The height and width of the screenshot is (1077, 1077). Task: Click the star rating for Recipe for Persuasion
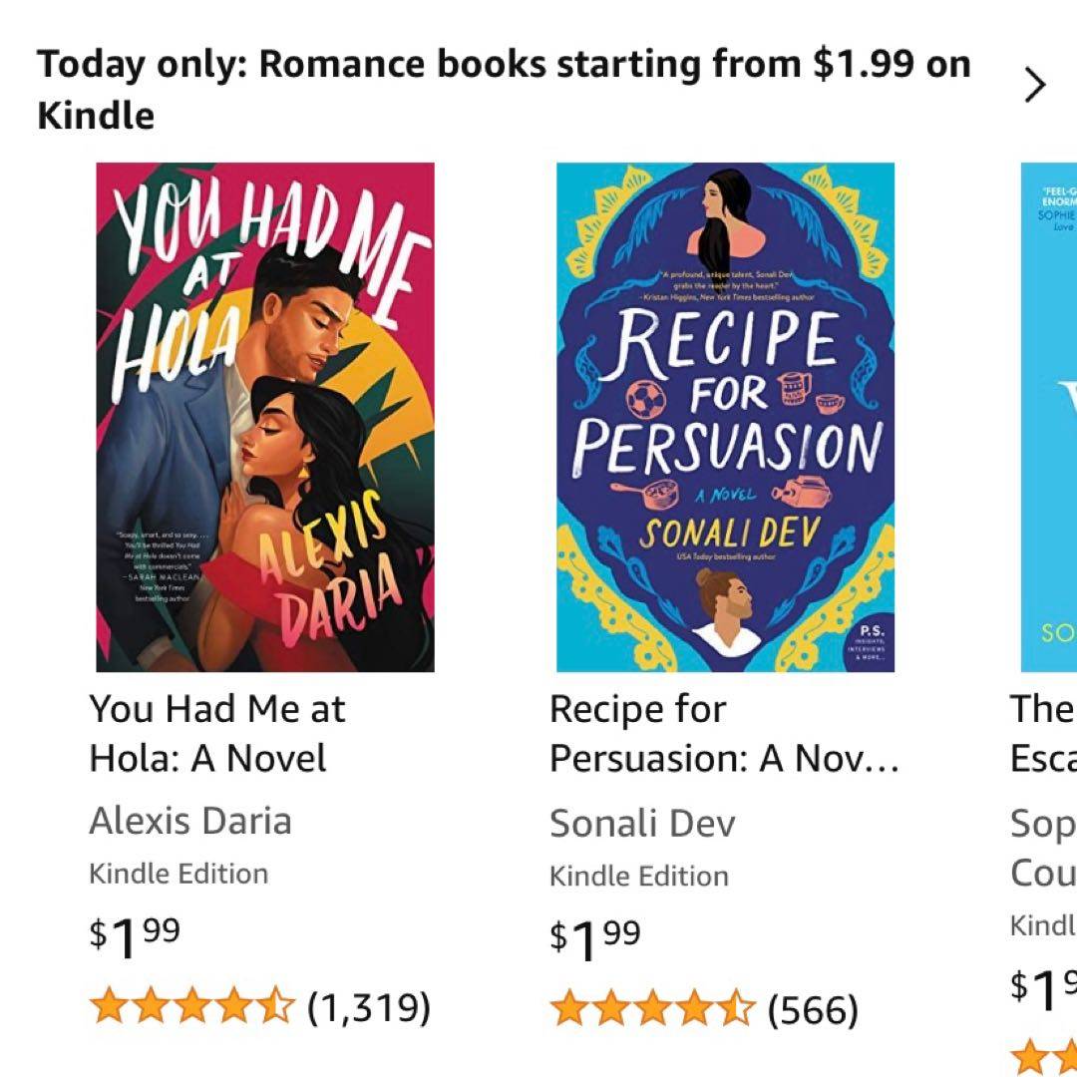653,1009
